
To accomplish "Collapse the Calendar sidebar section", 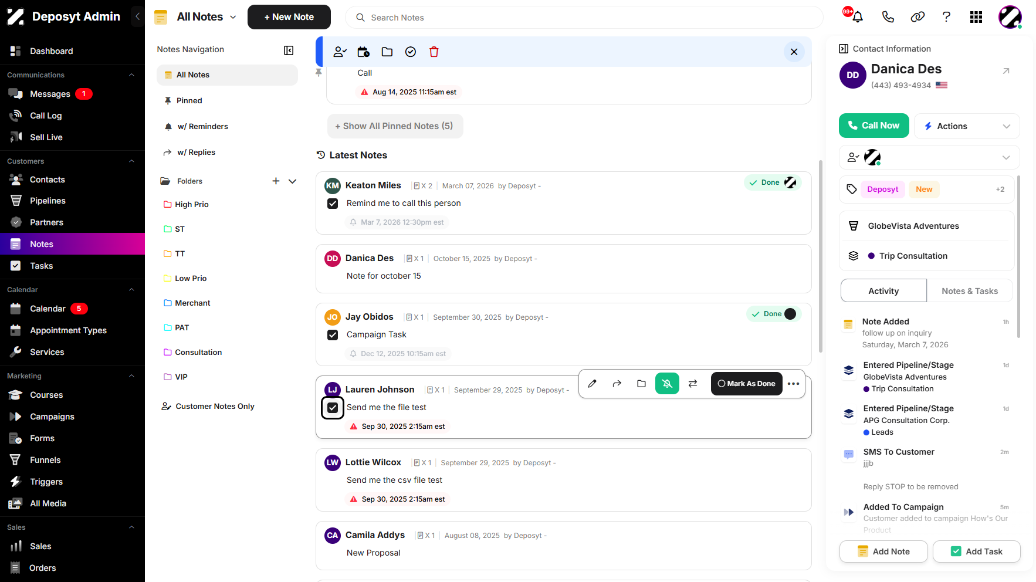I will (x=131, y=290).
